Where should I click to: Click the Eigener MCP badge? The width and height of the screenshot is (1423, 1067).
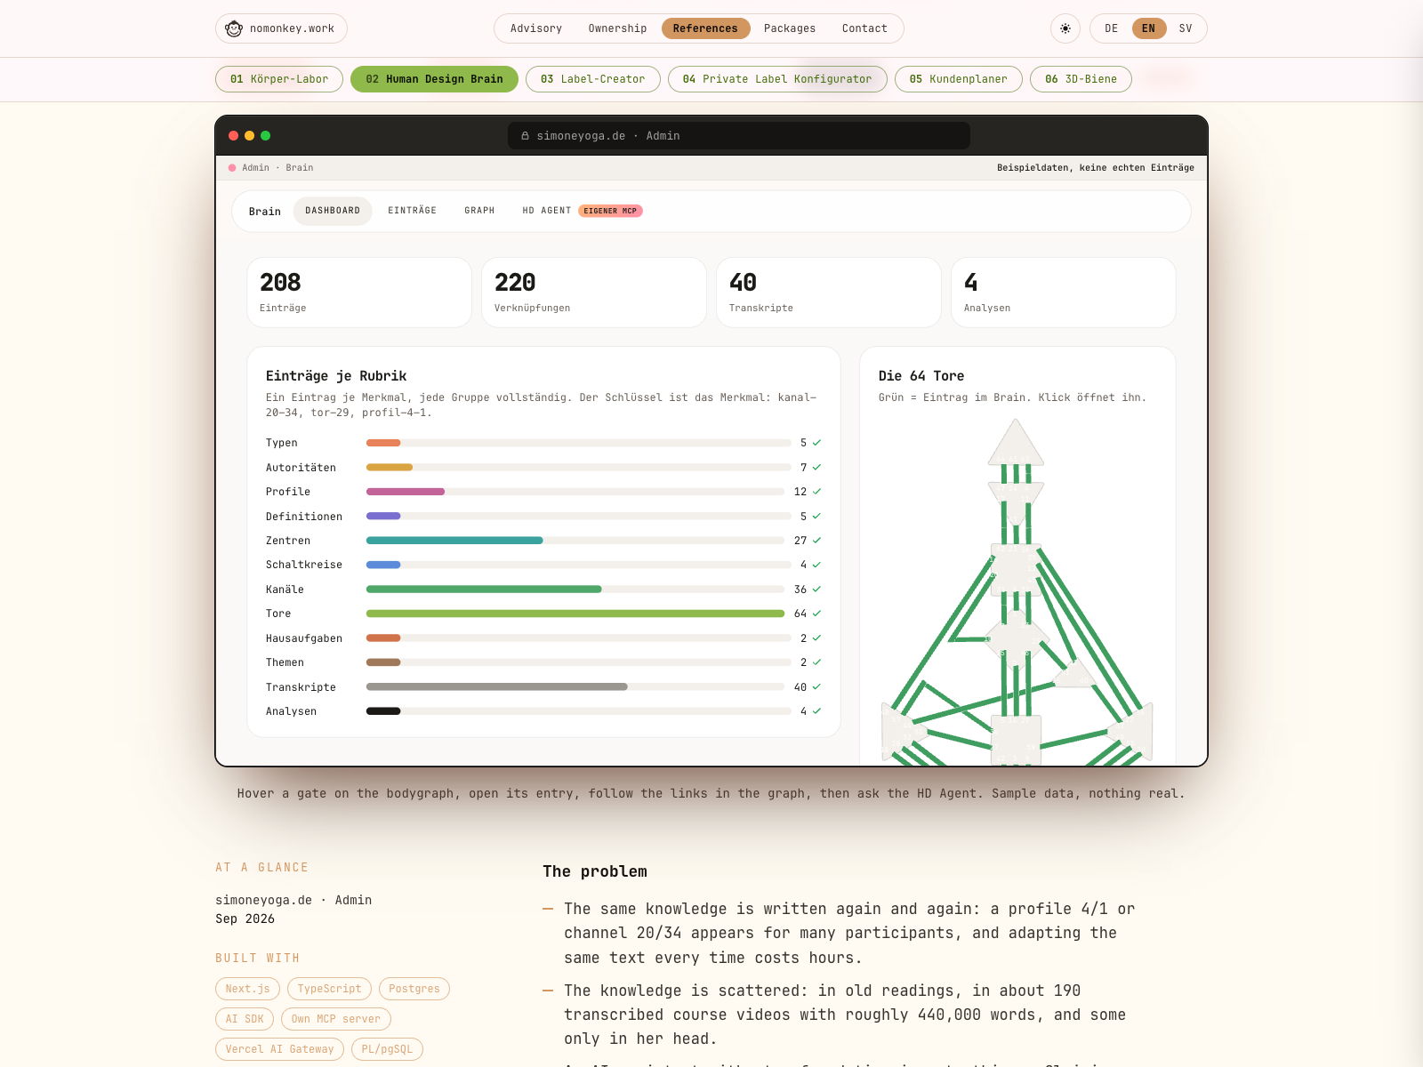point(610,211)
